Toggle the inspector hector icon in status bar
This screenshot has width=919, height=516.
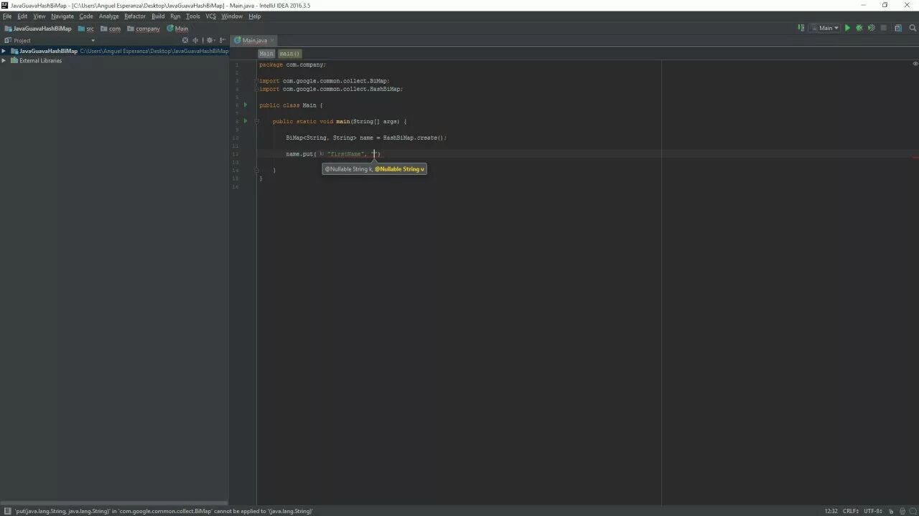pos(902,511)
